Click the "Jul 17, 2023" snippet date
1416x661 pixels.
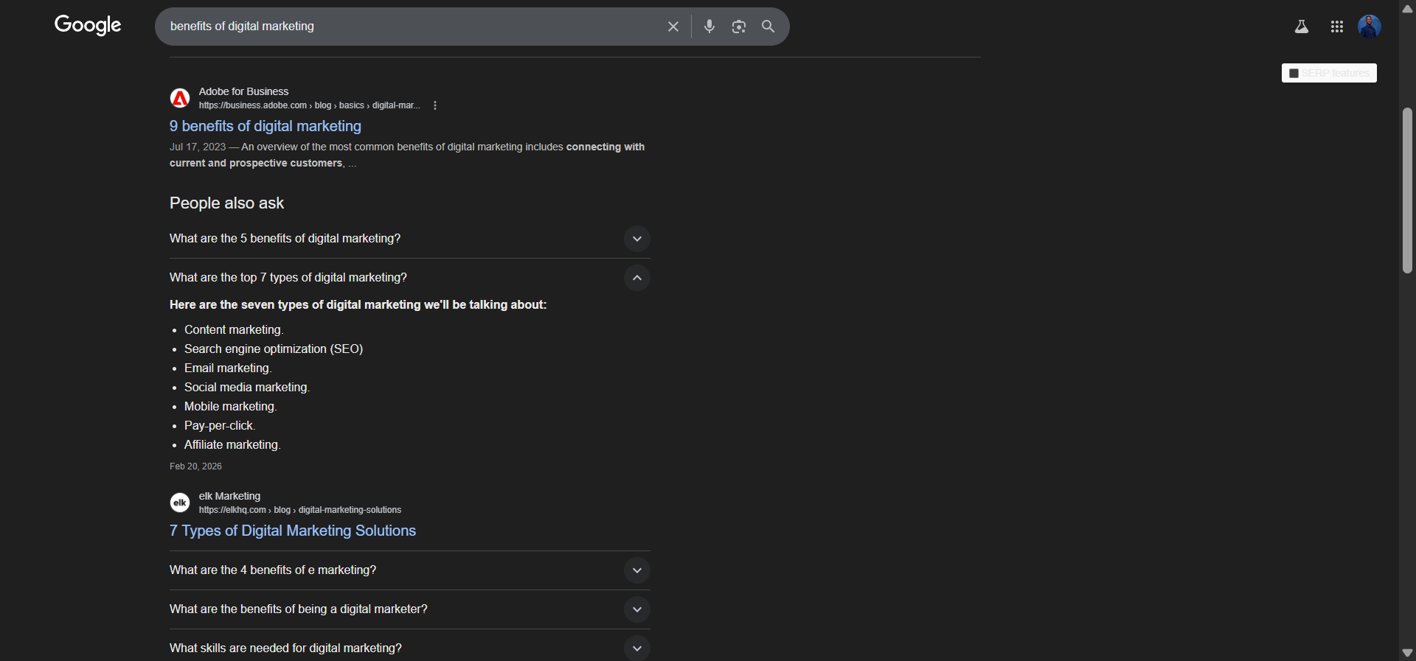198,147
